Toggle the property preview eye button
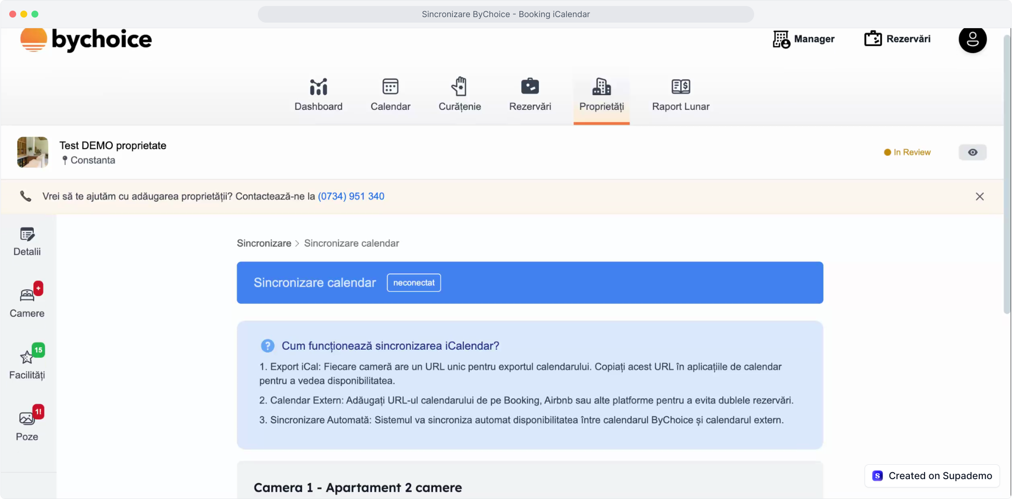This screenshot has height=499, width=1012. pyautogui.click(x=972, y=152)
